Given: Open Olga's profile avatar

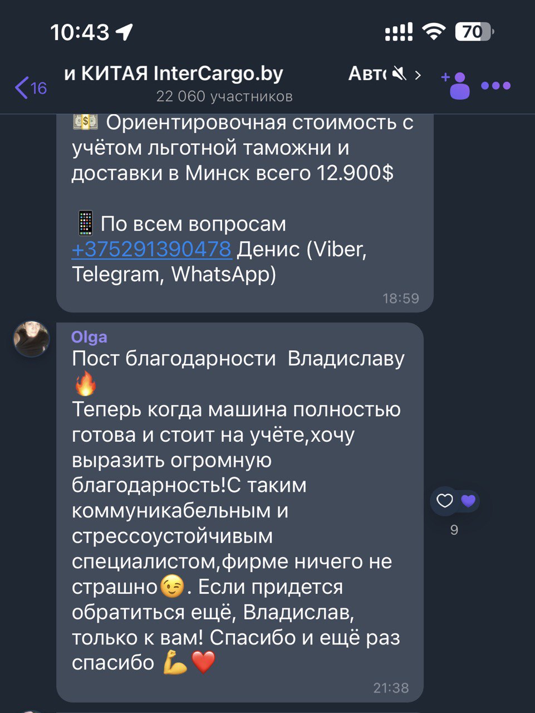Looking at the screenshot, I should [x=32, y=339].
